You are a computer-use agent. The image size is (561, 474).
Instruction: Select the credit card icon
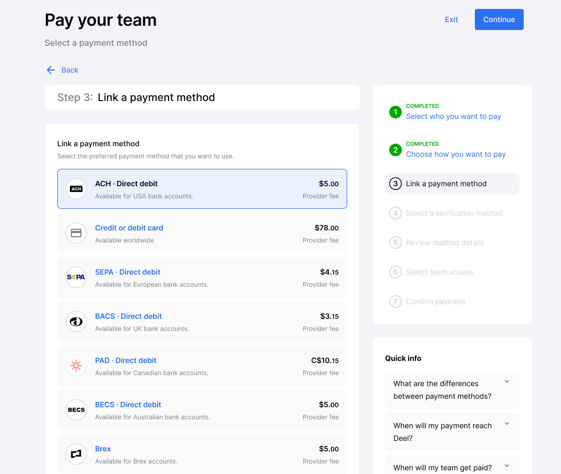(76, 233)
